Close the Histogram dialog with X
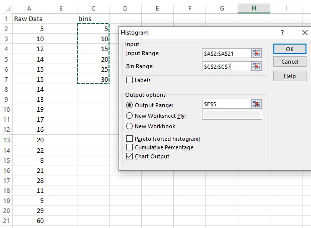 click(304, 33)
